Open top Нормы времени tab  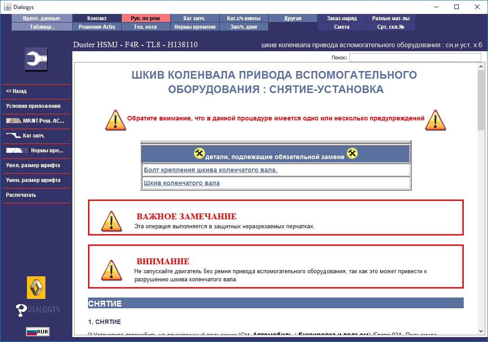tap(195, 27)
